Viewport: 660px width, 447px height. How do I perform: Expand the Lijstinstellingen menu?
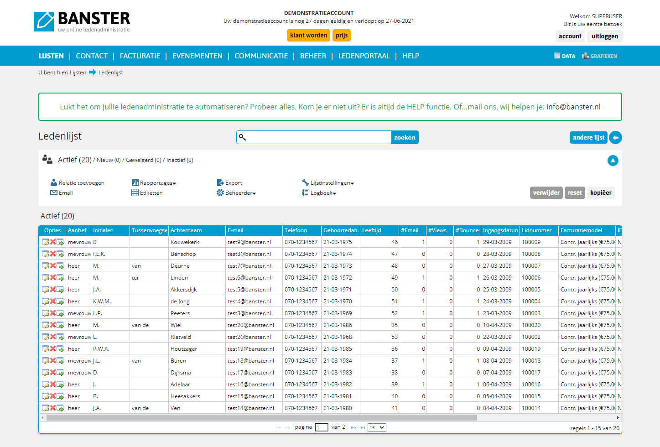click(328, 183)
